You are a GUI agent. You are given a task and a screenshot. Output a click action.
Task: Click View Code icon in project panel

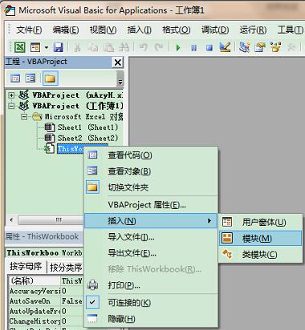pyautogui.click(x=15, y=78)
